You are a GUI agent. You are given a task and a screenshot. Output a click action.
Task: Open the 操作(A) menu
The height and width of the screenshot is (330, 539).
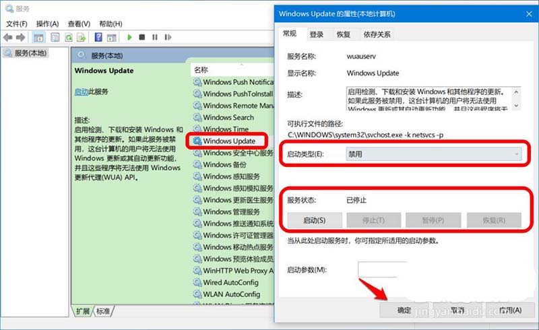[x=47, y=24]
